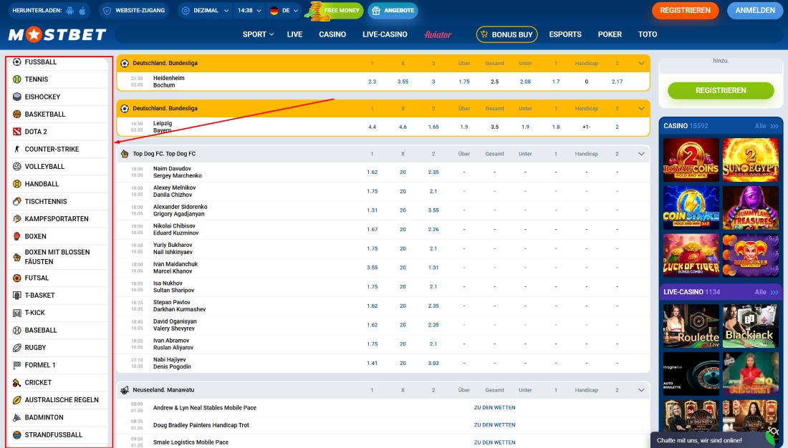Show all casino games via Alle
The image size is (788, 448).
tap(766, 126)
